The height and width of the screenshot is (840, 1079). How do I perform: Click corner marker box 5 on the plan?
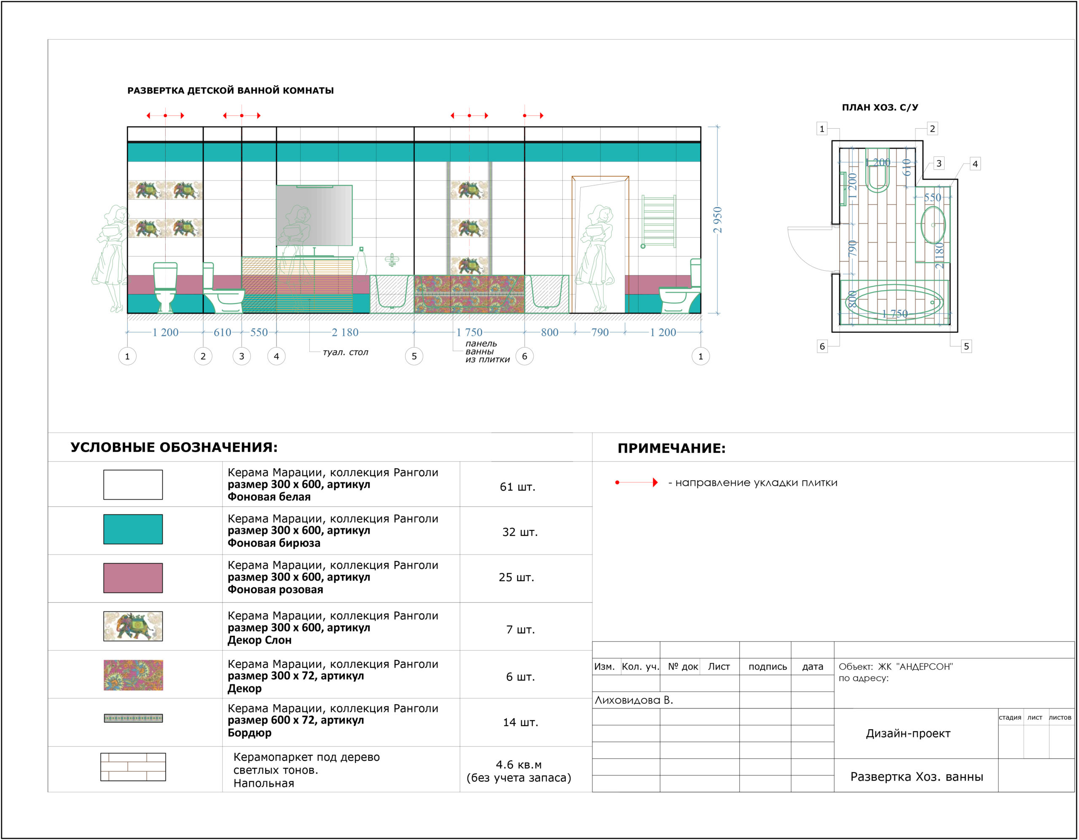coord(966,346)
